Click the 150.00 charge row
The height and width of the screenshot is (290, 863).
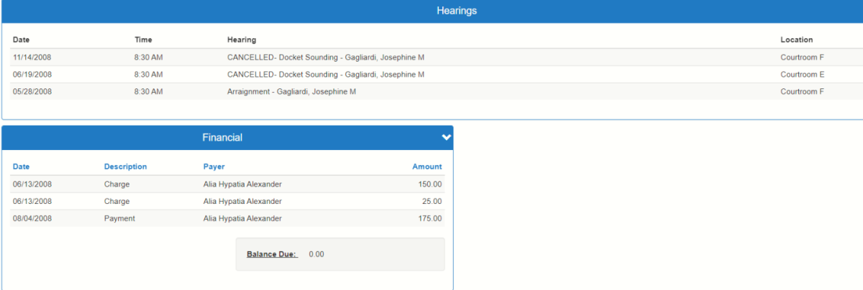(227, 184)
